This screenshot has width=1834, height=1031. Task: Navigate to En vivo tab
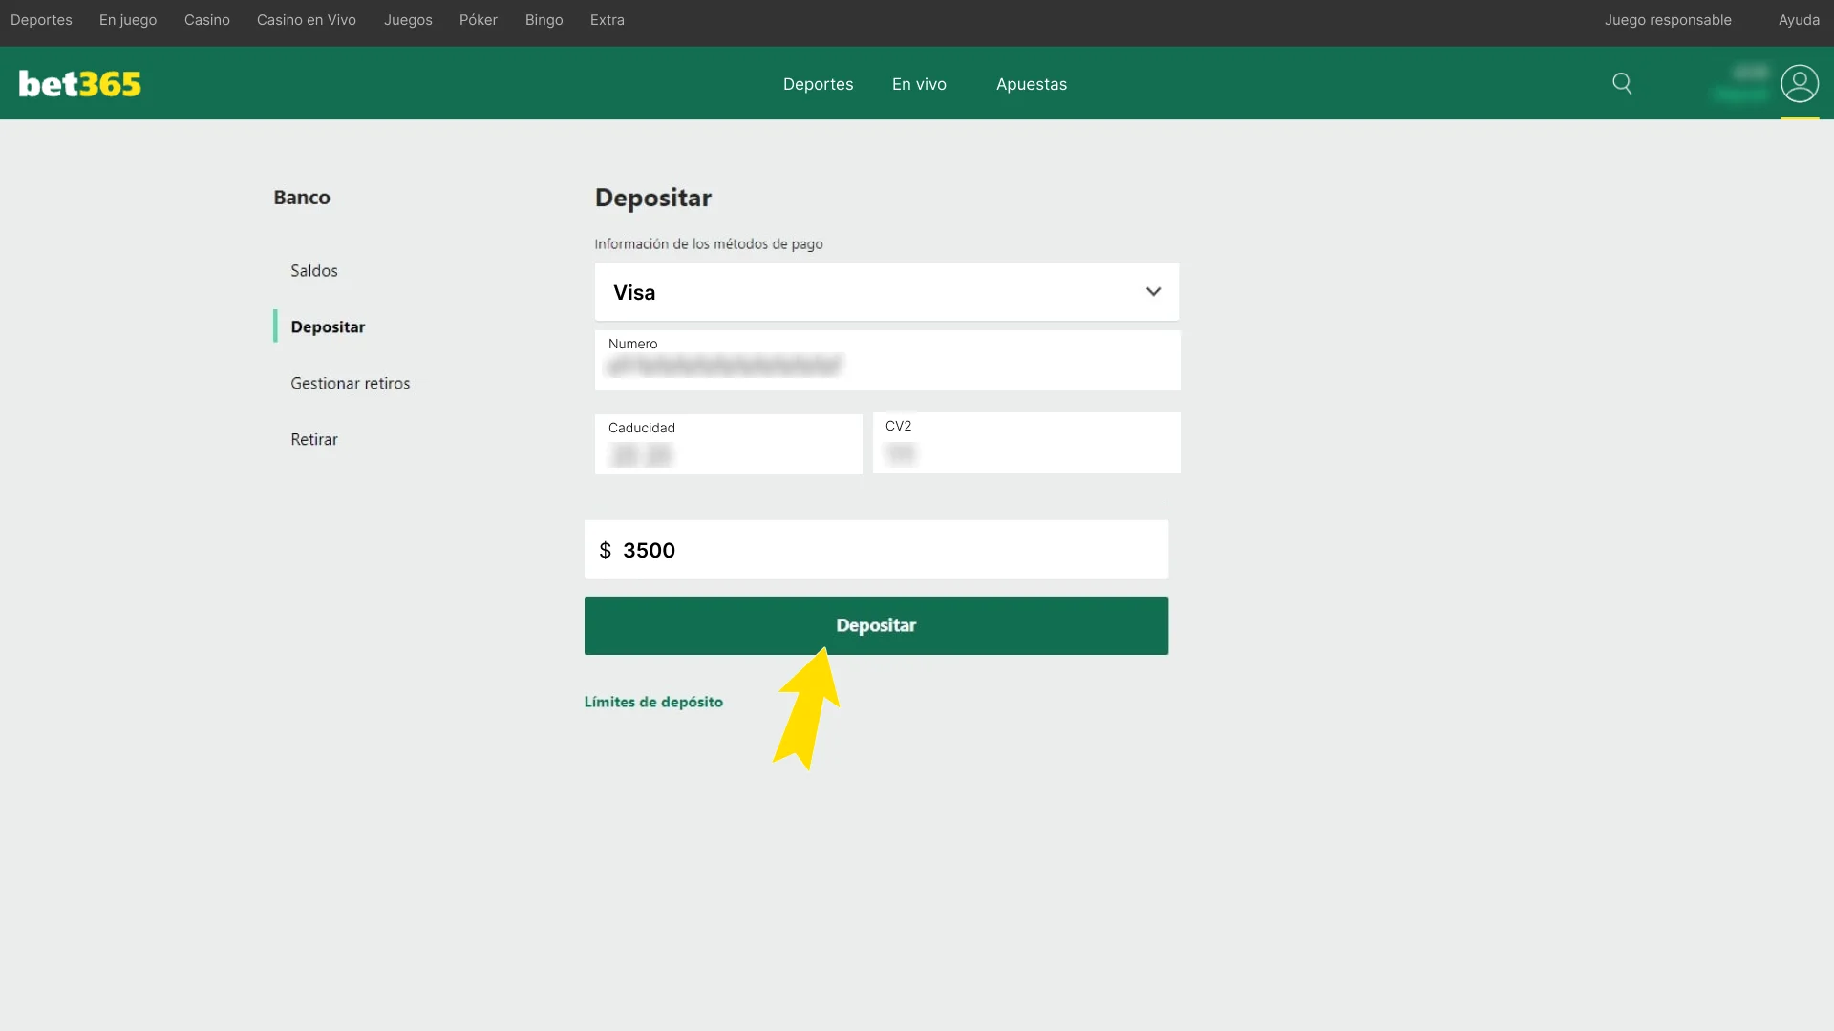click(x=918, y=84)
